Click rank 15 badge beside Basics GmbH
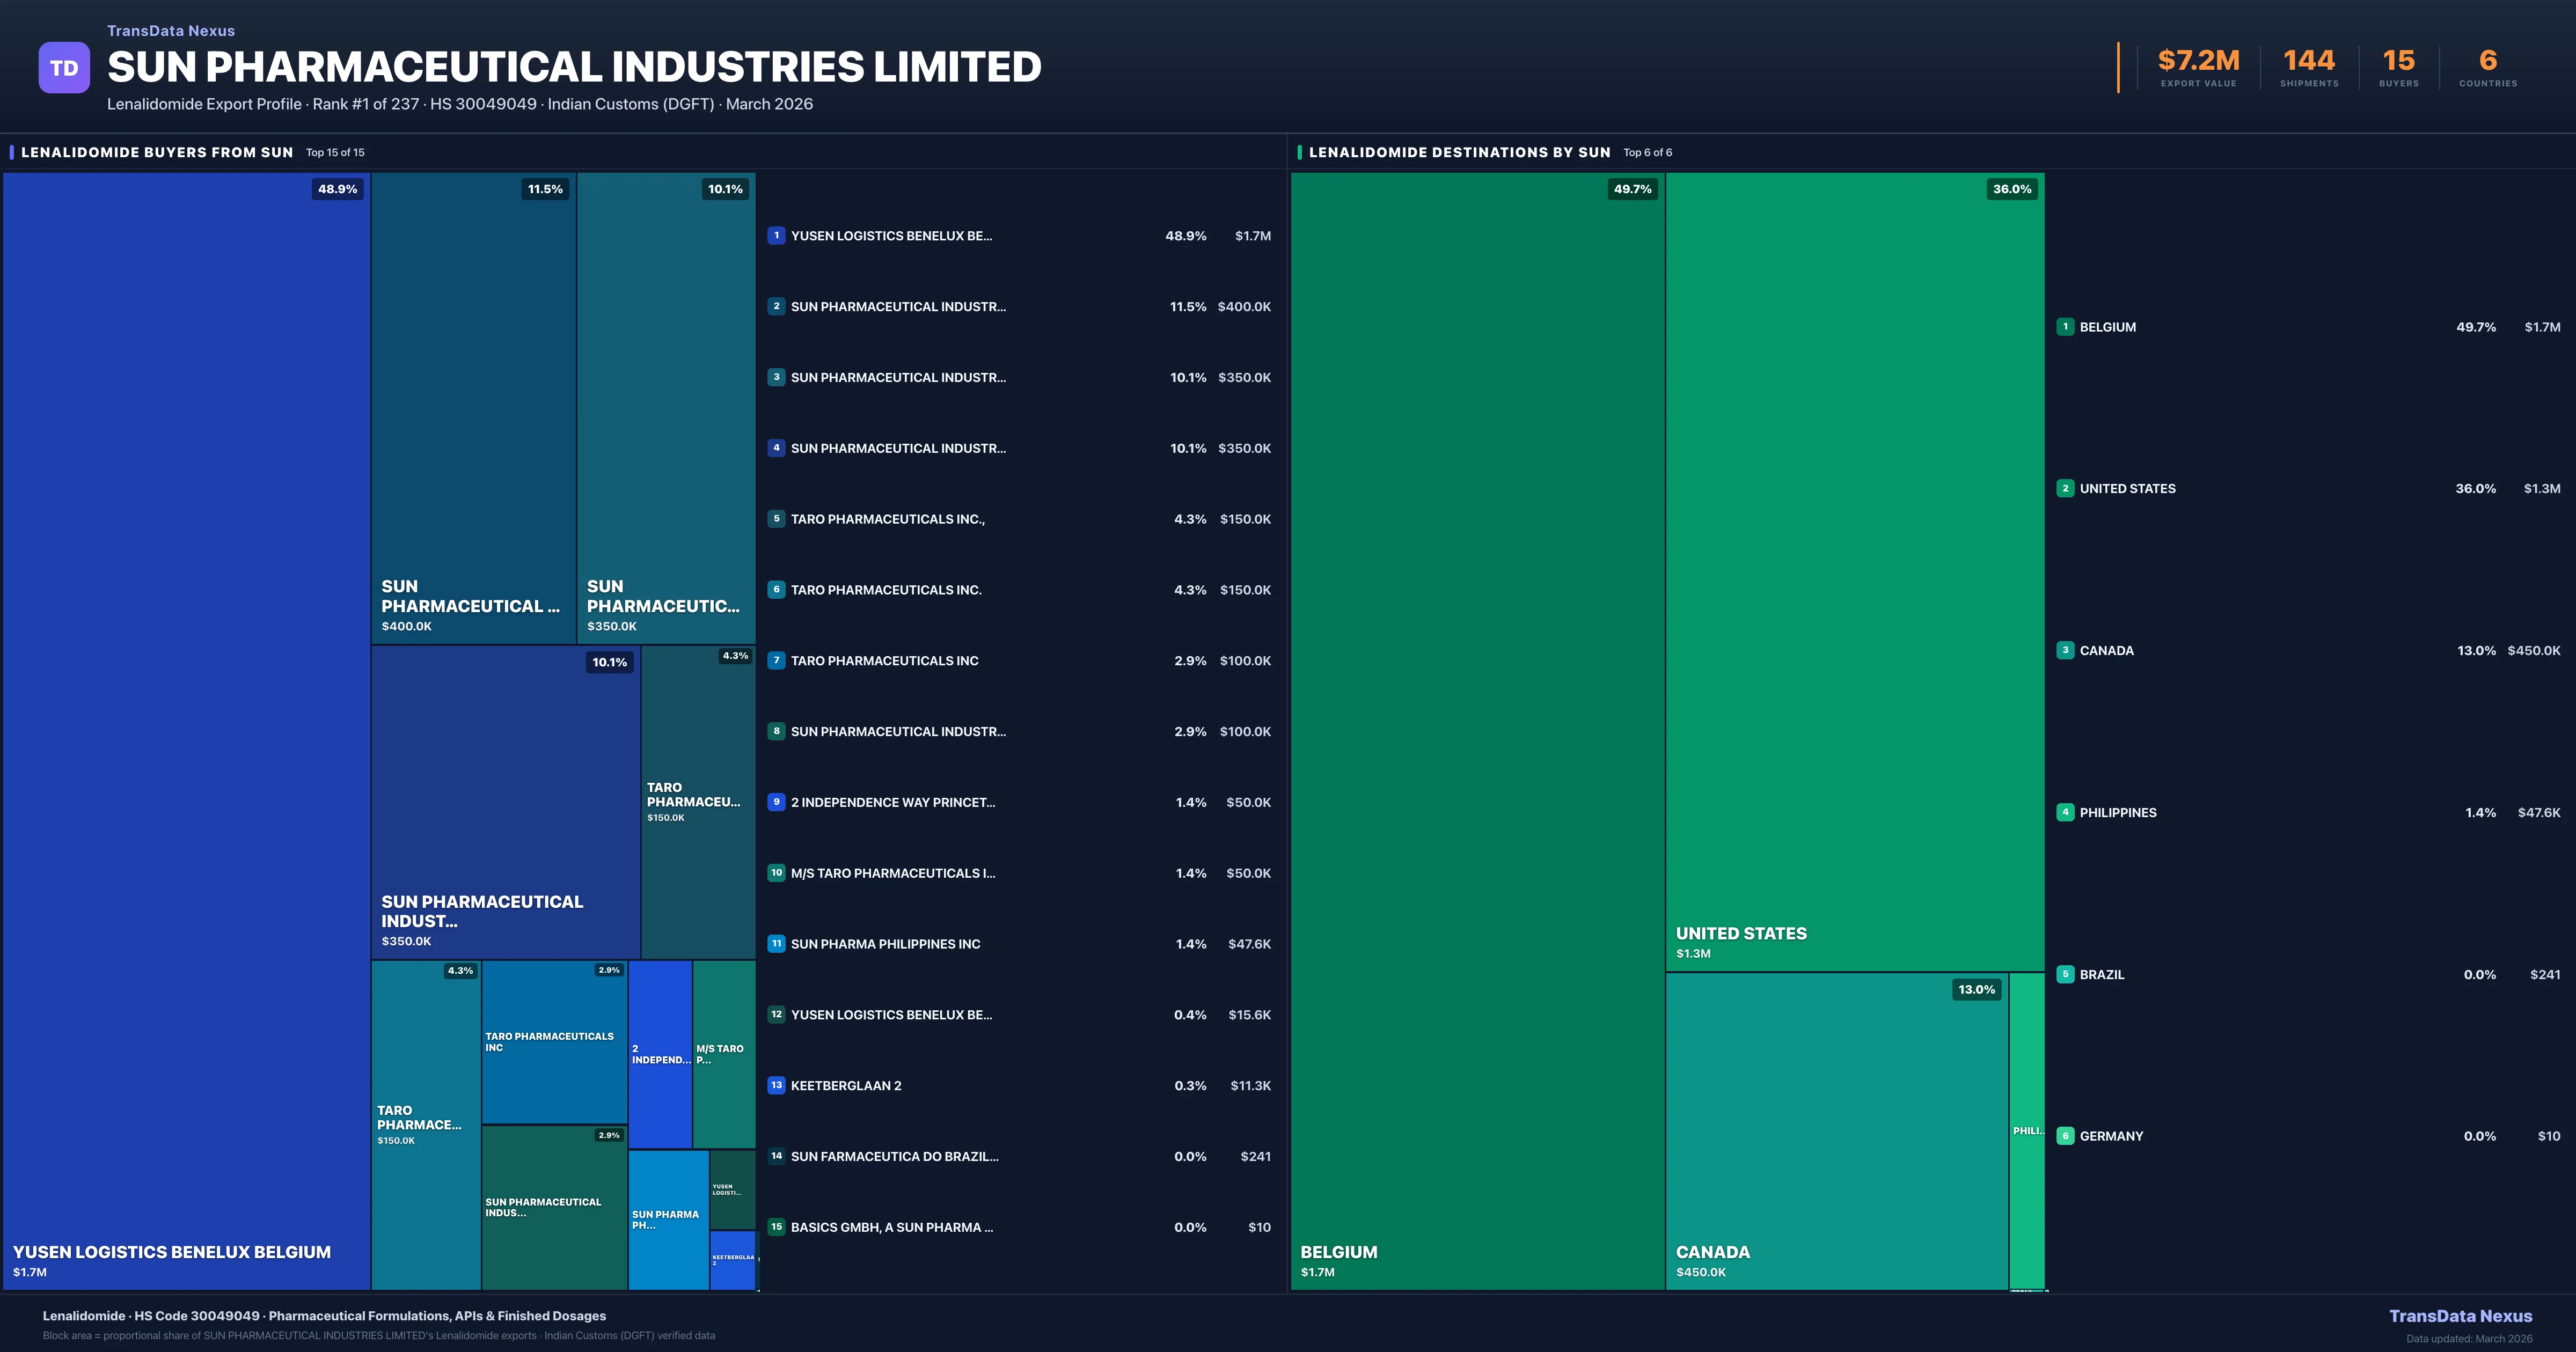The width and height of the screenshot is (2576, 1352). click(776, 1227)
